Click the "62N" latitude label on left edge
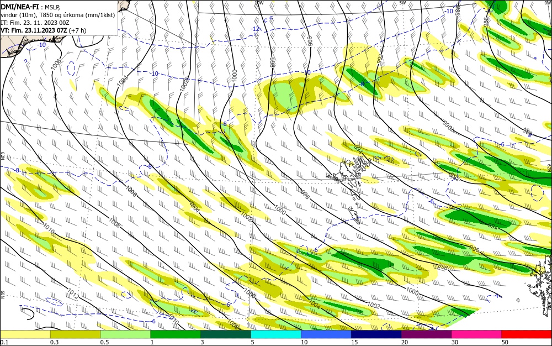 (x=2, y=155)
